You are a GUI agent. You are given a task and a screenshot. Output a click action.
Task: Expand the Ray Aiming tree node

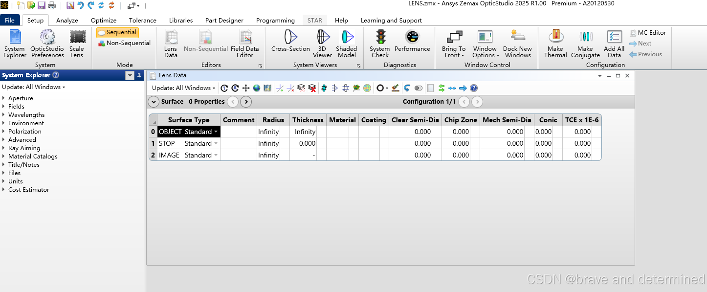(3, 148)
